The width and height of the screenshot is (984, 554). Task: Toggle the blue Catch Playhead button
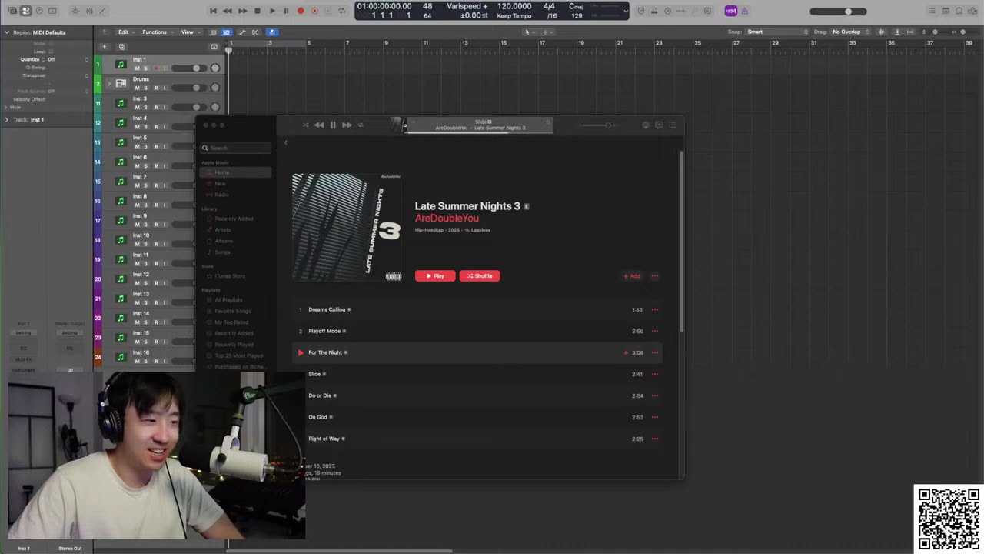point(271,32)
